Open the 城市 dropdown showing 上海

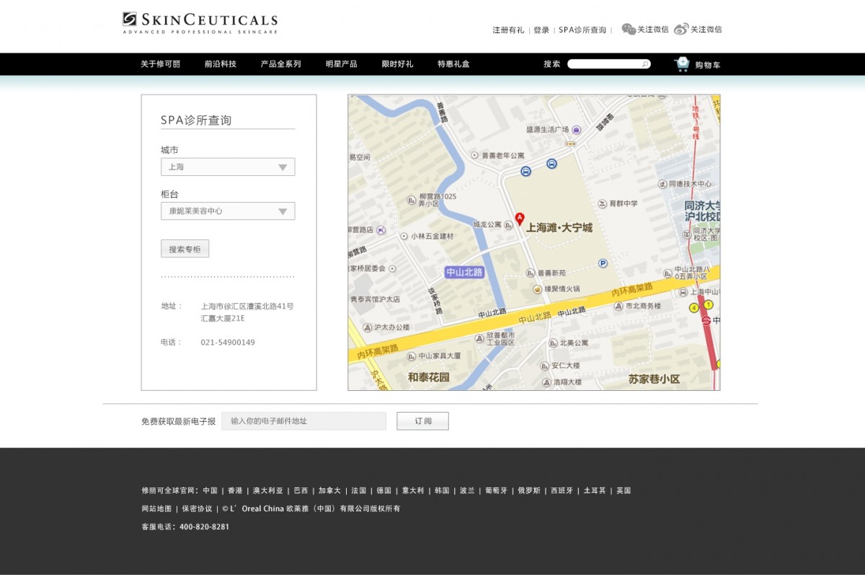(x=228, y=167)
